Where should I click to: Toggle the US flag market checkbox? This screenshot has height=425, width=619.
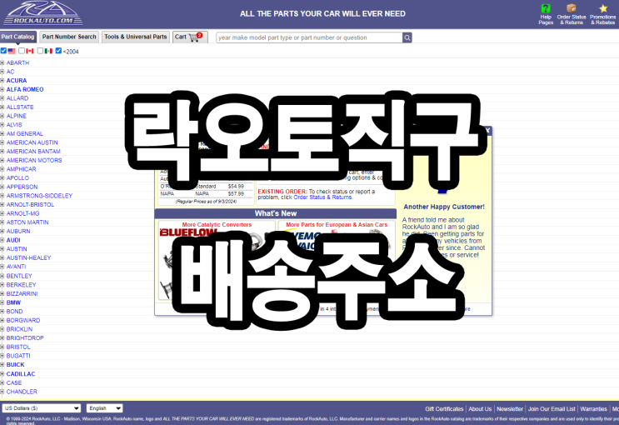point(3,51)
